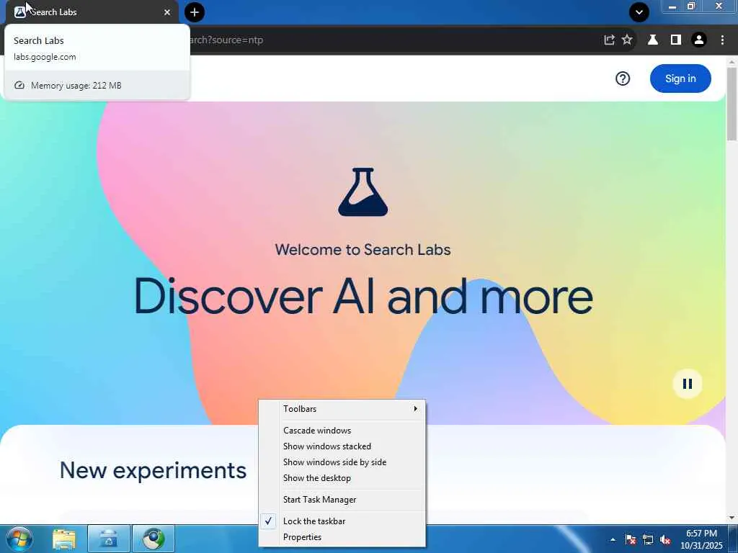Click the large flask logo
Viewport: 738px width, 553px height.
pos(363,192)
